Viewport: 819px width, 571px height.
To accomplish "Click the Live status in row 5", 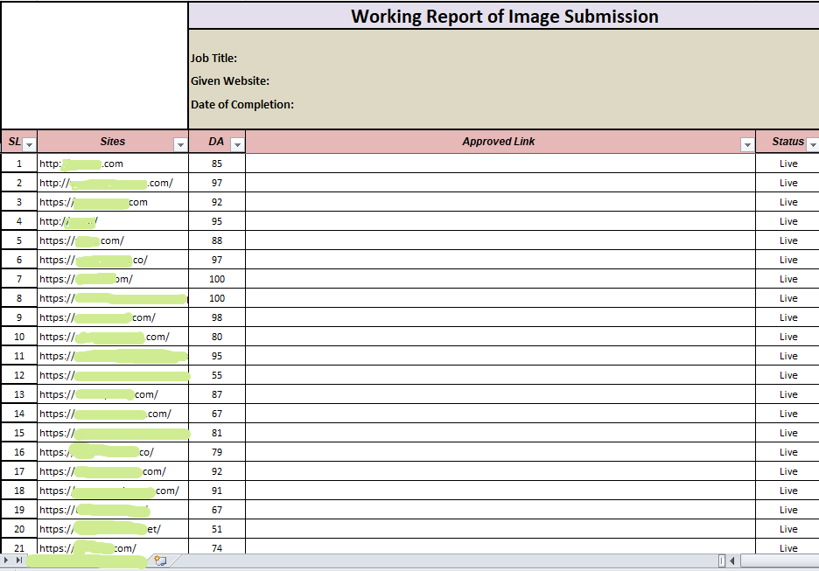I will pyautogui.click(x=787, y=240).
